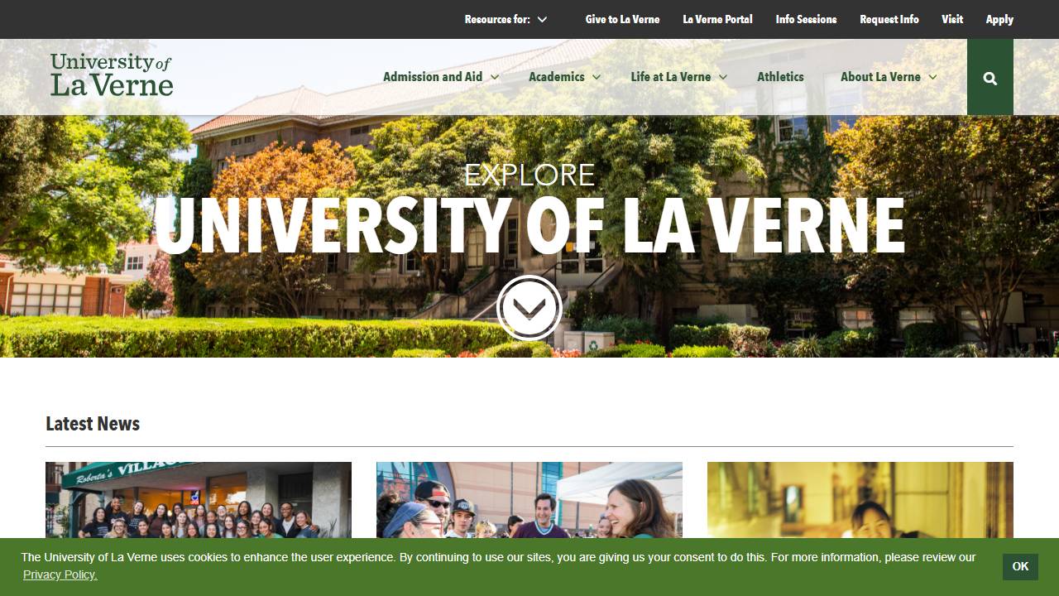This screenshot has height=596, width=1059.
Task: Click the University of La Verne logo
Action: pyautogui.click(x=112, y=74)
